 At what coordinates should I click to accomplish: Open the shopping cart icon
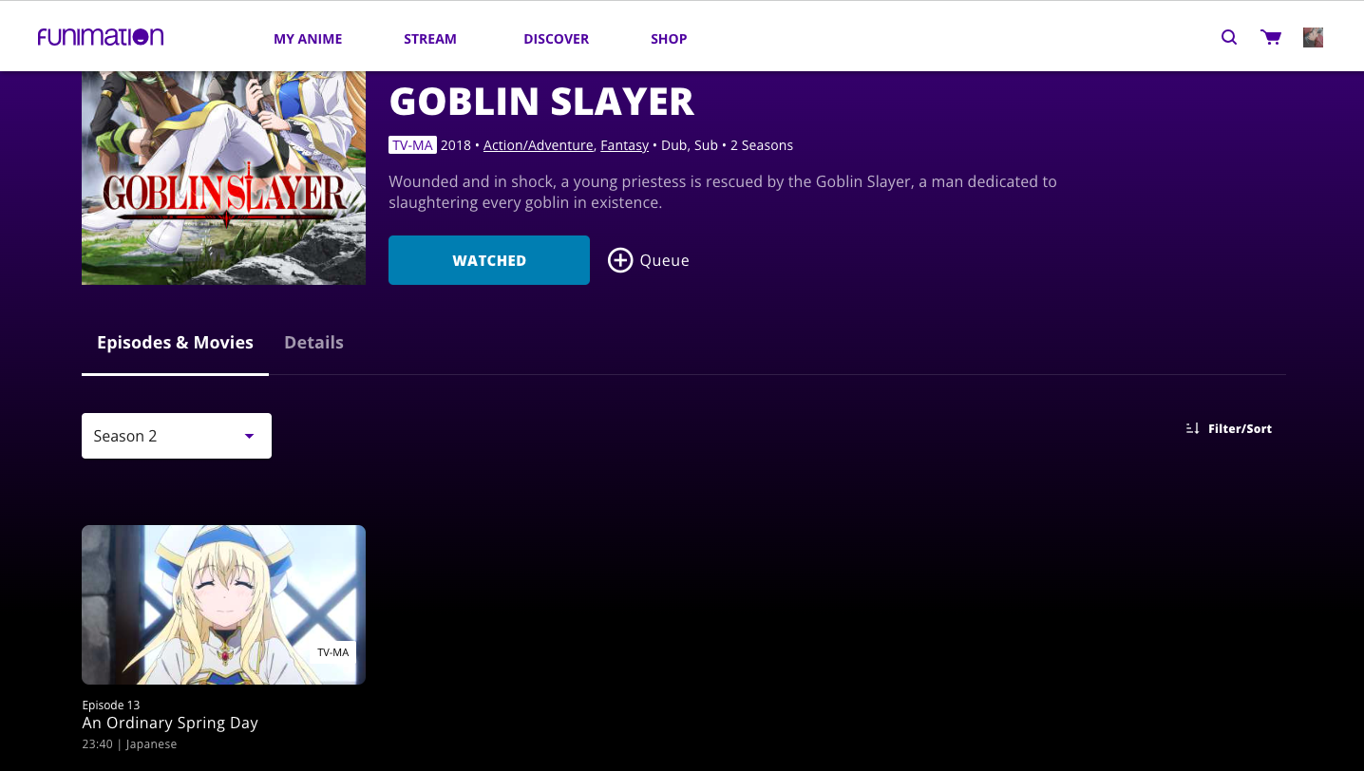click(x=1271, y=38)
